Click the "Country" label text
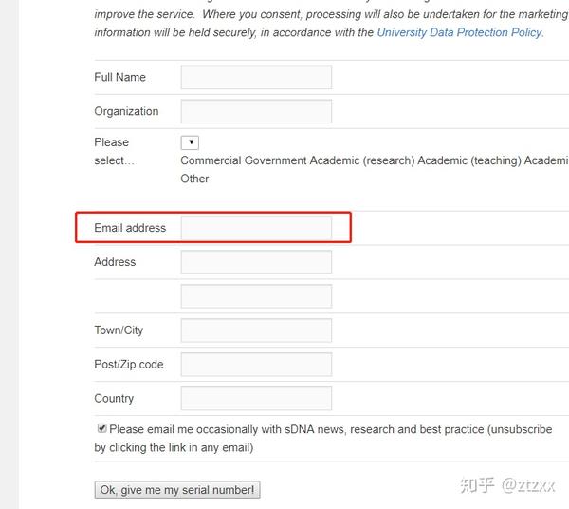This screenshot has height=509, width=569. click(114, 399)
